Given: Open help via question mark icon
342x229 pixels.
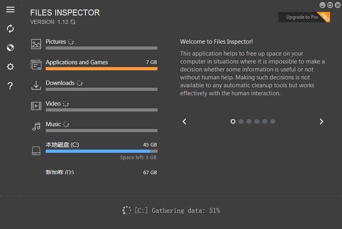Looking at the screenshot, I should click(x=10, y=85).
